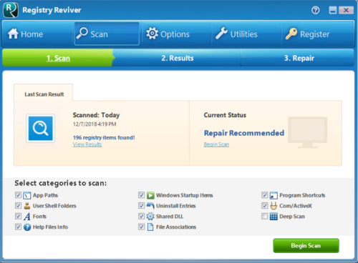Click the 'Select categories to scan:' heading

[x=61, y=183]
